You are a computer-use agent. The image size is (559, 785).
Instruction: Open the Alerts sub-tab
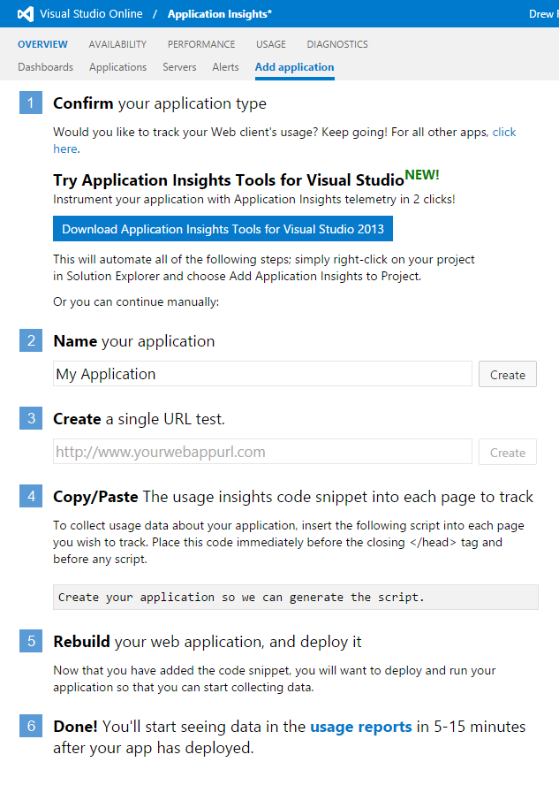[x=225, y=67]
